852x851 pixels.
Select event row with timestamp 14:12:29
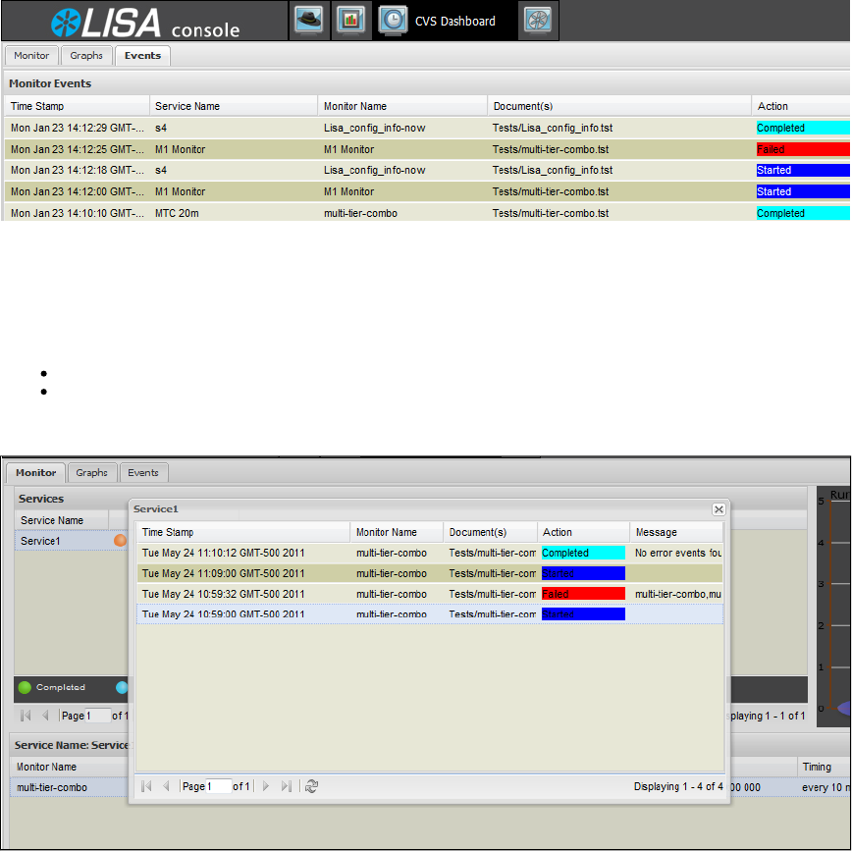click(x=427, y=128)
